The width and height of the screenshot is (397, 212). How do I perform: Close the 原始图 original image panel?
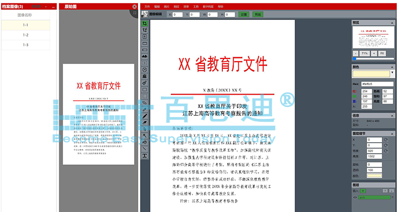pos(134,6)
